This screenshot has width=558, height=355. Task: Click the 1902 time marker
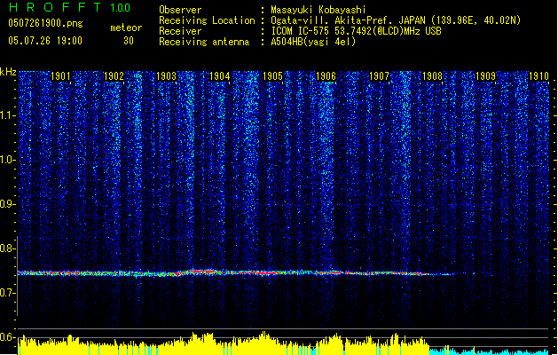tap(114, 76)
